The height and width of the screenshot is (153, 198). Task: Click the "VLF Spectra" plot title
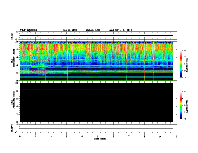point(28,30)
